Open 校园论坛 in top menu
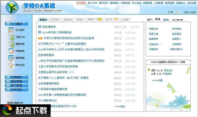The width and height of the screenshot is (198, 117). click(180, 3)
